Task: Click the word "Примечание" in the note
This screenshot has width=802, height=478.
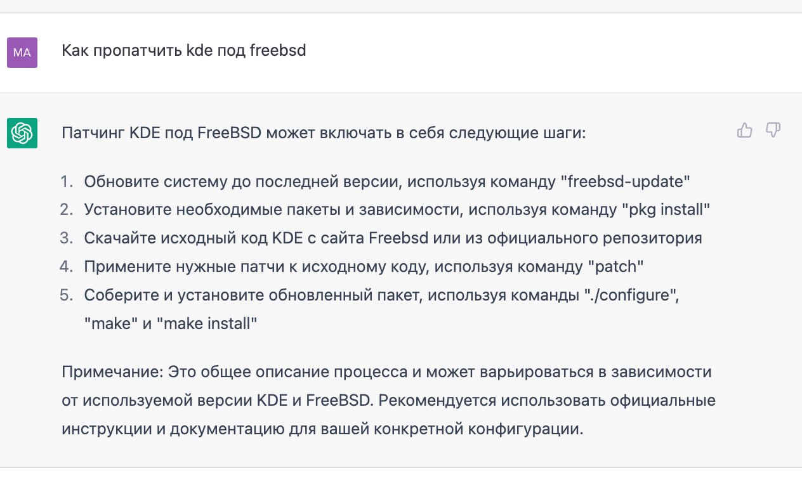Action: point(112,372)
